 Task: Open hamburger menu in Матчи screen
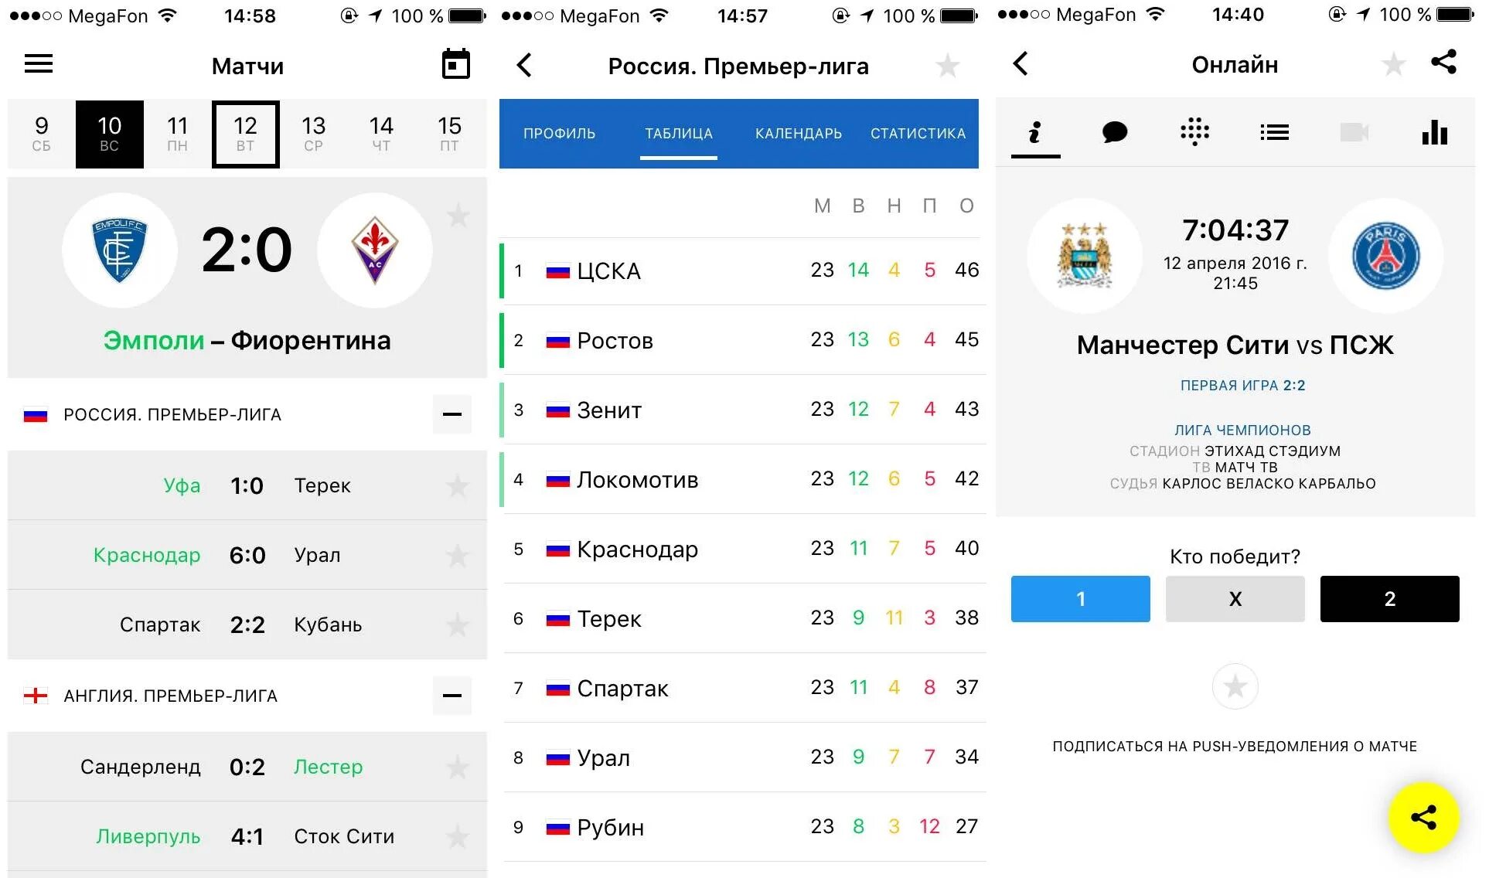pyautogui.click(x=38, y=63)
